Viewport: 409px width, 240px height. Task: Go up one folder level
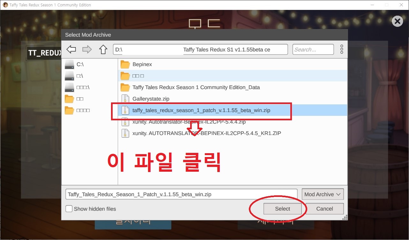[103, 49]
